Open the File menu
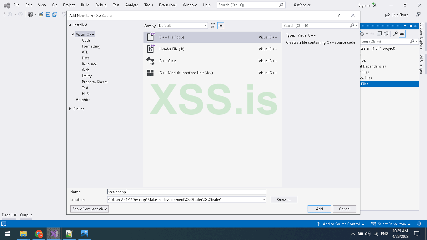Viewport: 427px width, 240px height. (17, 5)
